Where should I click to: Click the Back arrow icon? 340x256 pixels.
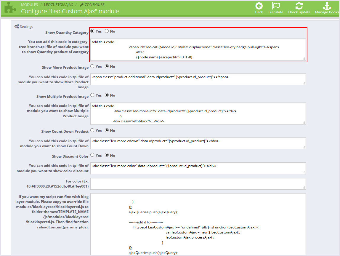[259, 6]
